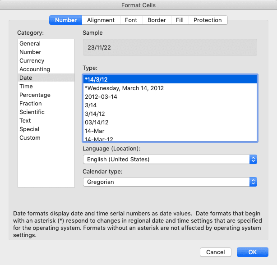Pick the Time category
The image size is (277, 265).
point(46,86)
